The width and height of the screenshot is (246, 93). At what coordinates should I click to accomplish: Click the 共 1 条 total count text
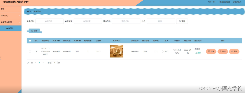30,63
